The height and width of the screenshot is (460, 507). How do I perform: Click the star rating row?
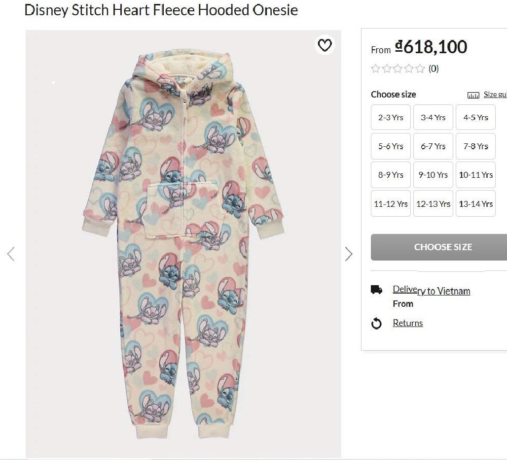tap(398, 68)
